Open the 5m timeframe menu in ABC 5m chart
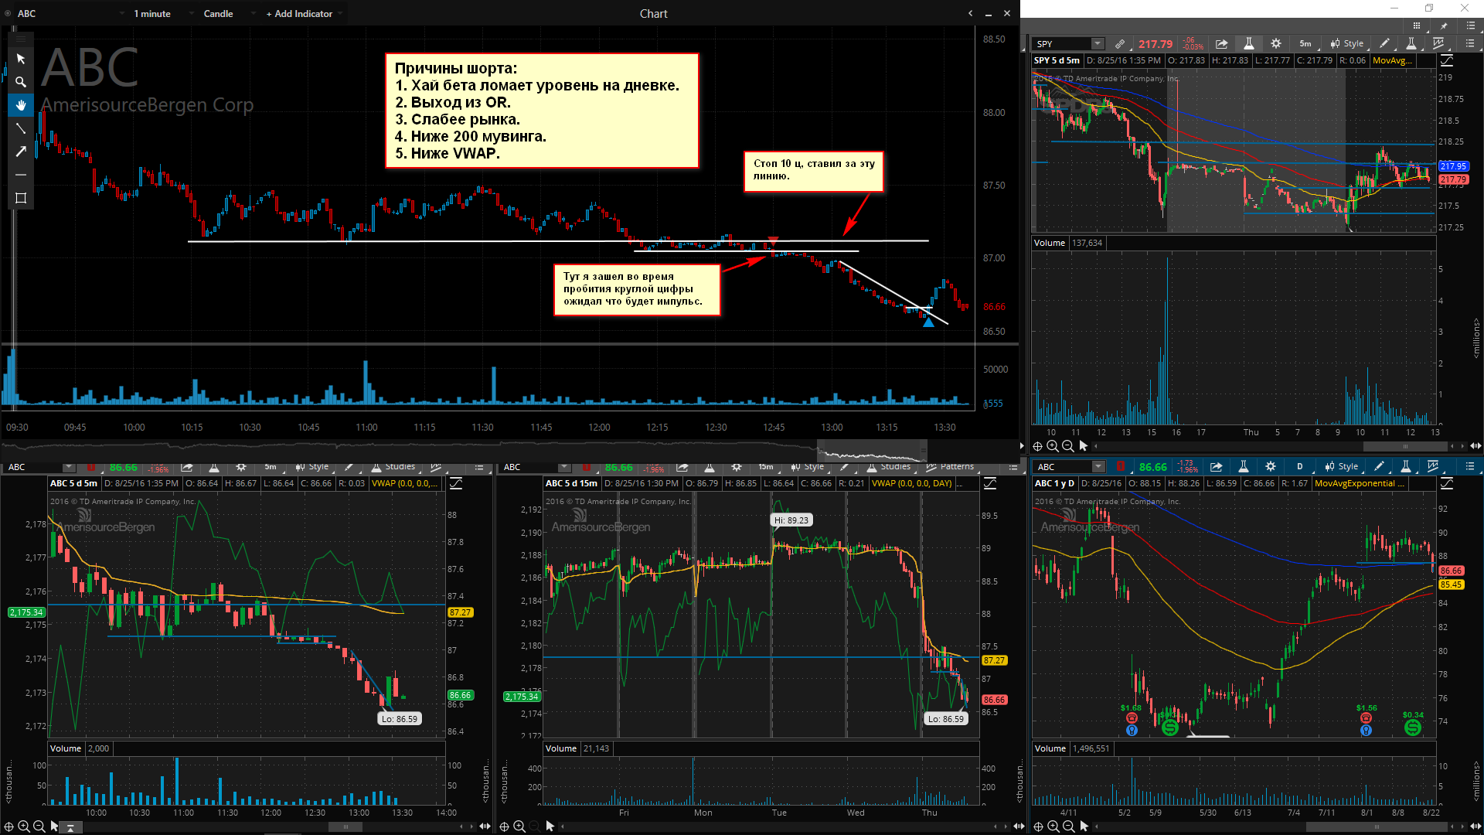1484x835 pixels. [271, 467]
